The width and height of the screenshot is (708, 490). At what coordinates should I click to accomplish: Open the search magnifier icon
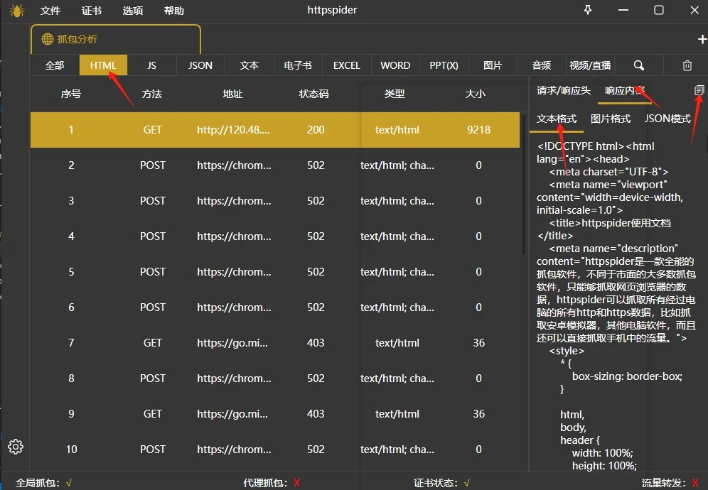coord(639,65)
